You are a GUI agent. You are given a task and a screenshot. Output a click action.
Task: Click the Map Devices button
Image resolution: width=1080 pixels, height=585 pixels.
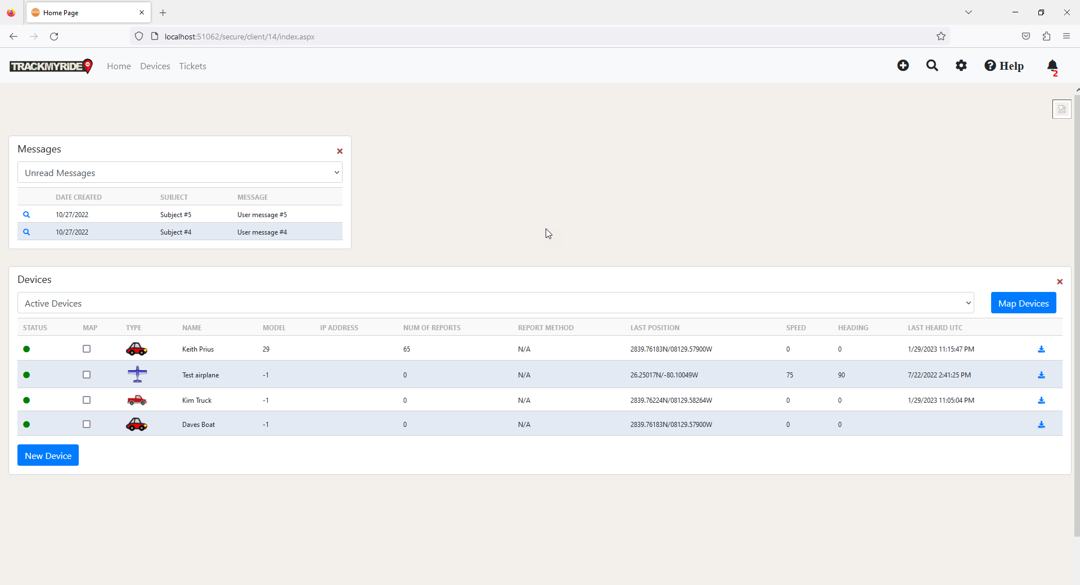pos(1023,303)
